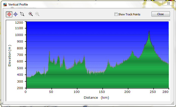
Task: Enable the Show Track Points checkbox
Action: [x=116, y=14]
